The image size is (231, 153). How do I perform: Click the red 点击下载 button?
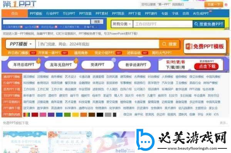point(206,66)
